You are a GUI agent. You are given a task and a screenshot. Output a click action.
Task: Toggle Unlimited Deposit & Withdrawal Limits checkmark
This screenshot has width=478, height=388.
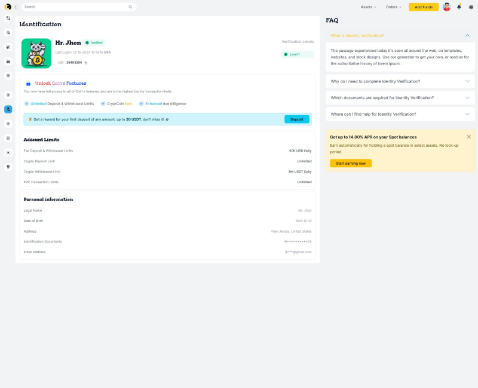[x=26, y=103]
